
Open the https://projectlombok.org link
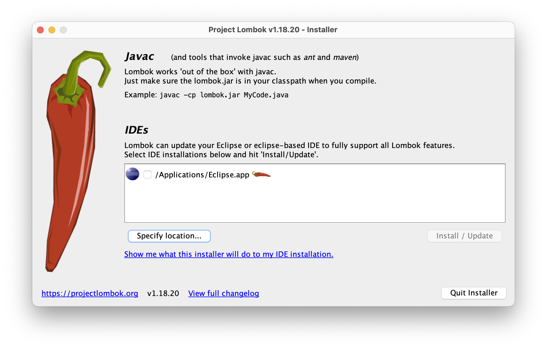[x=90, y=293]
